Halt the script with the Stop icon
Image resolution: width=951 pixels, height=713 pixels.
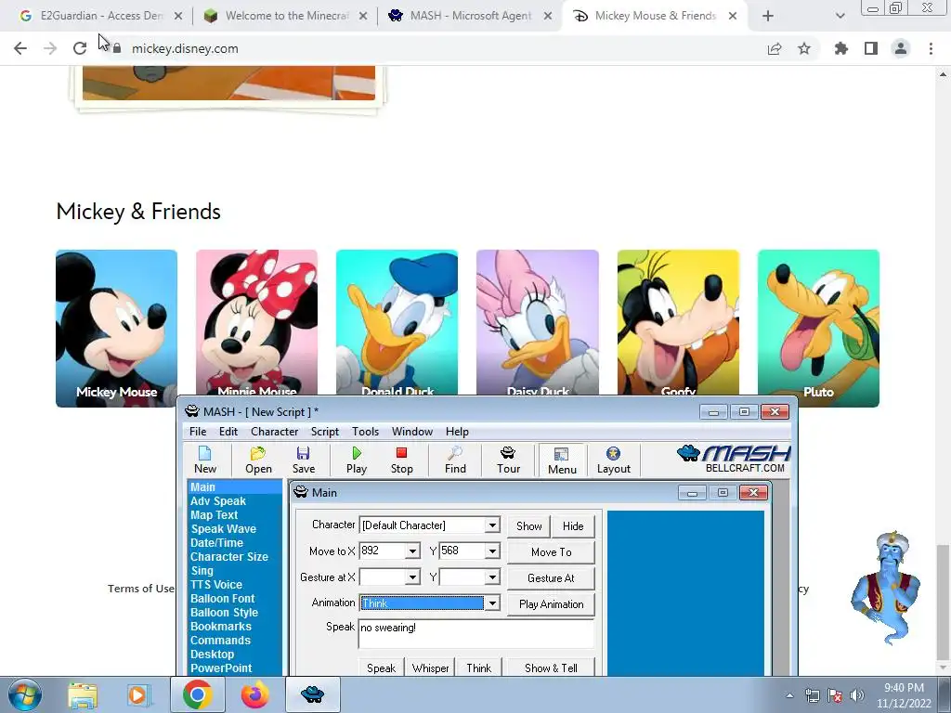(401, 460)
